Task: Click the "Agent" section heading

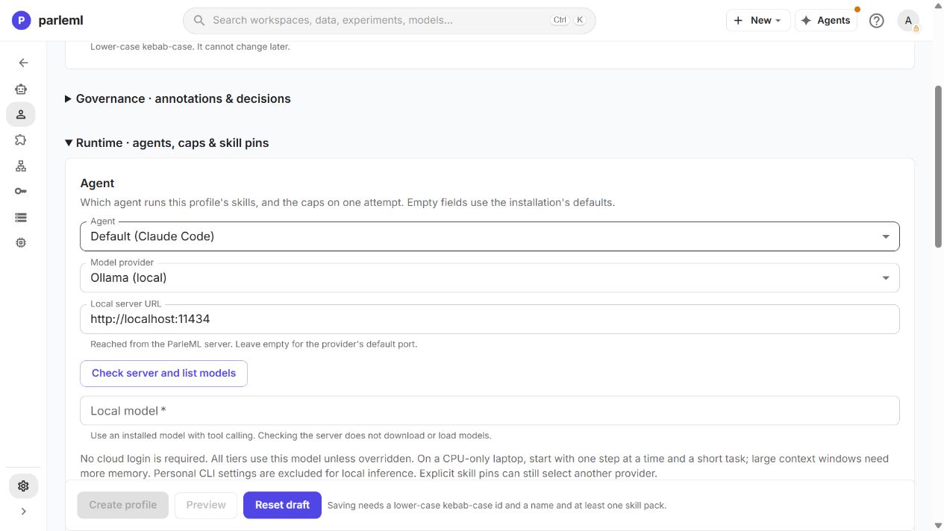Action: click(x=98, y=183)
